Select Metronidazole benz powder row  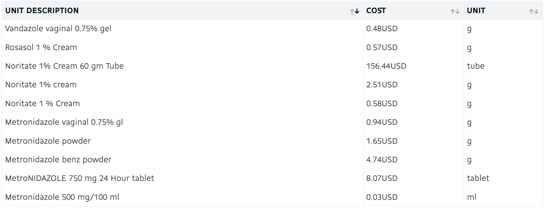pyautogui.click(x=272, y=159)
